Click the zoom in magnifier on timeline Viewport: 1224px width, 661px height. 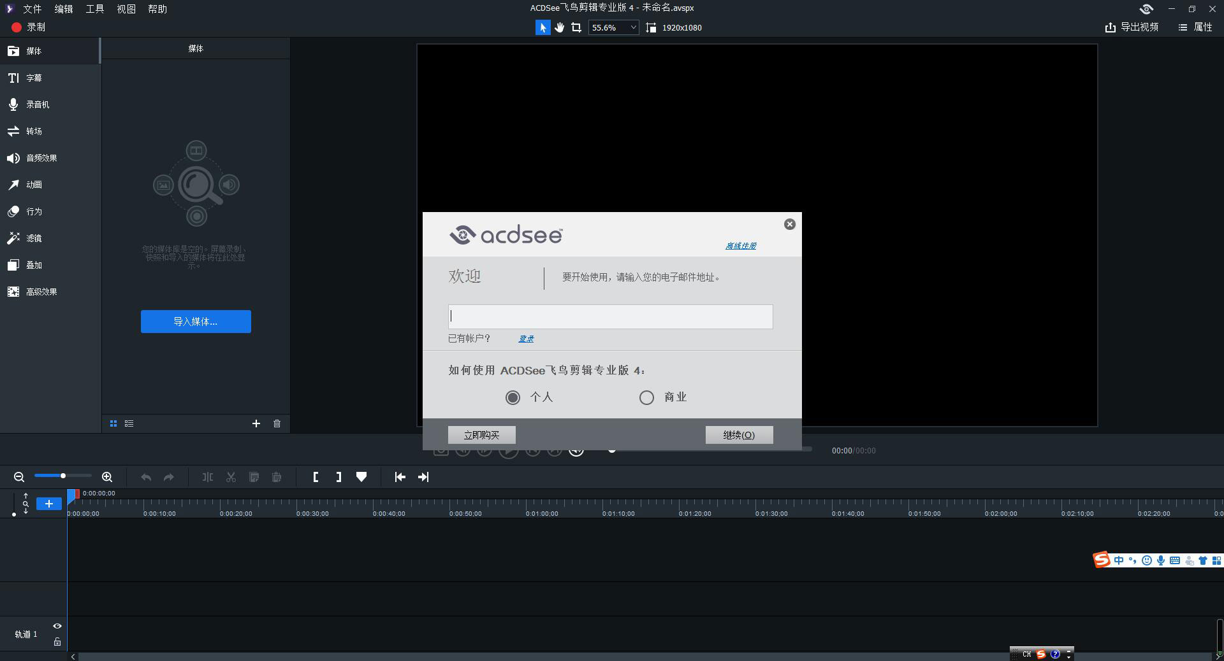point(107,477)
